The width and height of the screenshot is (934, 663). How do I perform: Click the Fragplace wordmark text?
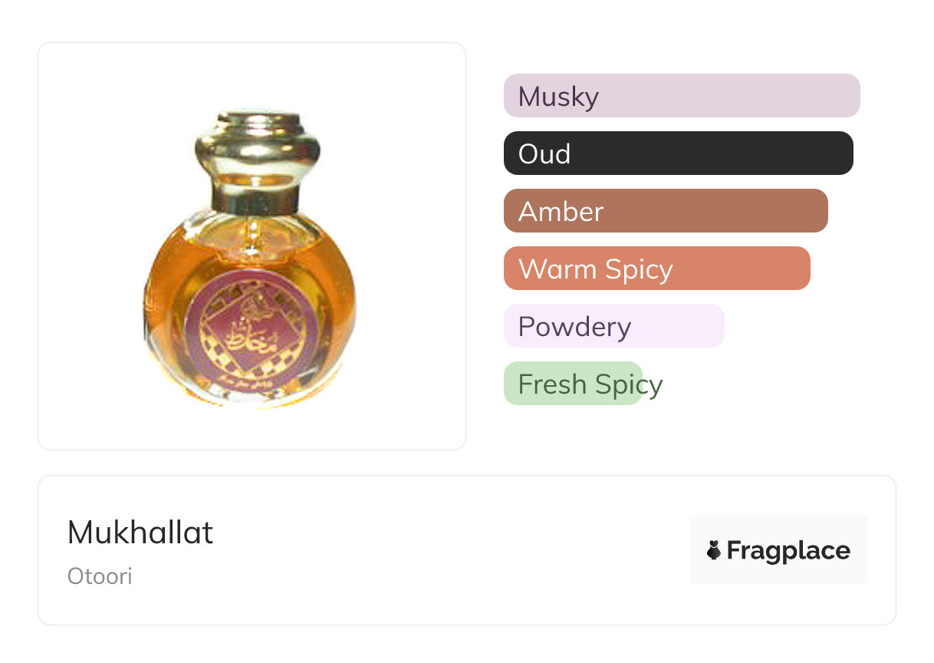click(x=788, y=551)
